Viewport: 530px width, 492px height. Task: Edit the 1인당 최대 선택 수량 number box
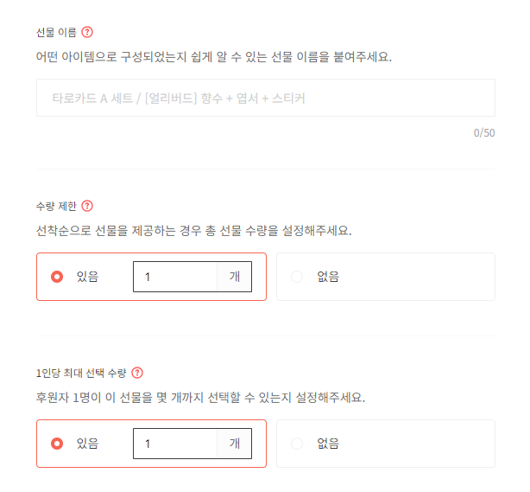[174, 444]
